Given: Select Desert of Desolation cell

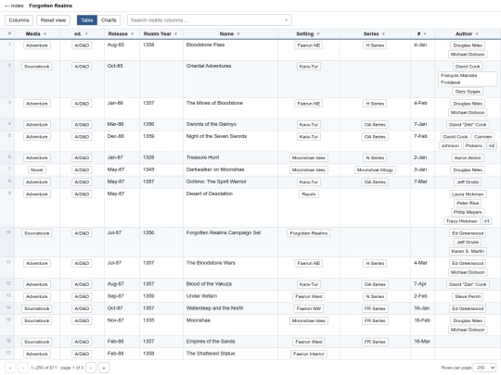Looking at the screenshot, I should point(230,207).
